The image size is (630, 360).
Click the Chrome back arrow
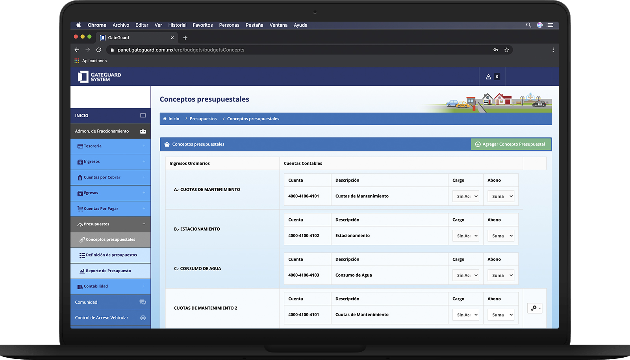[x=77, y=50]
